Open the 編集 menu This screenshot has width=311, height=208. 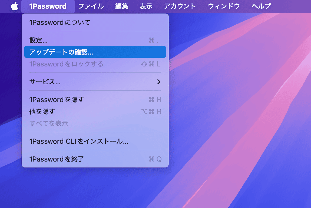122,6
